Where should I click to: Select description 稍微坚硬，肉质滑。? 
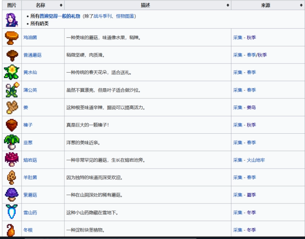tap(86, 55)
